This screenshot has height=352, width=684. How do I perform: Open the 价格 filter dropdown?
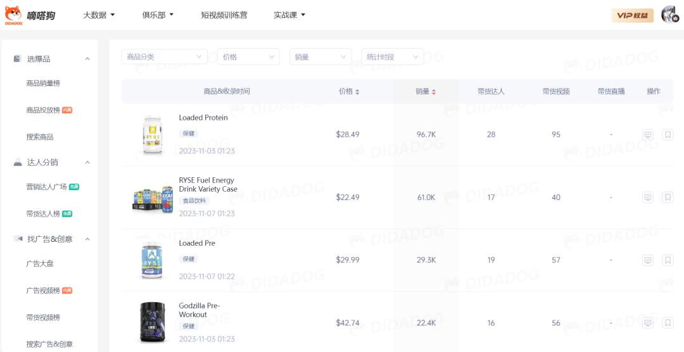tap(248, 57)
